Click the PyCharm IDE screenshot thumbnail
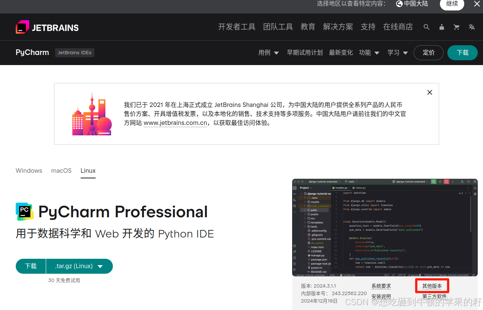483x310 pixels. [x=385, y=227]
